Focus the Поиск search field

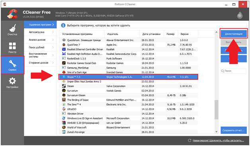(234, 71)
